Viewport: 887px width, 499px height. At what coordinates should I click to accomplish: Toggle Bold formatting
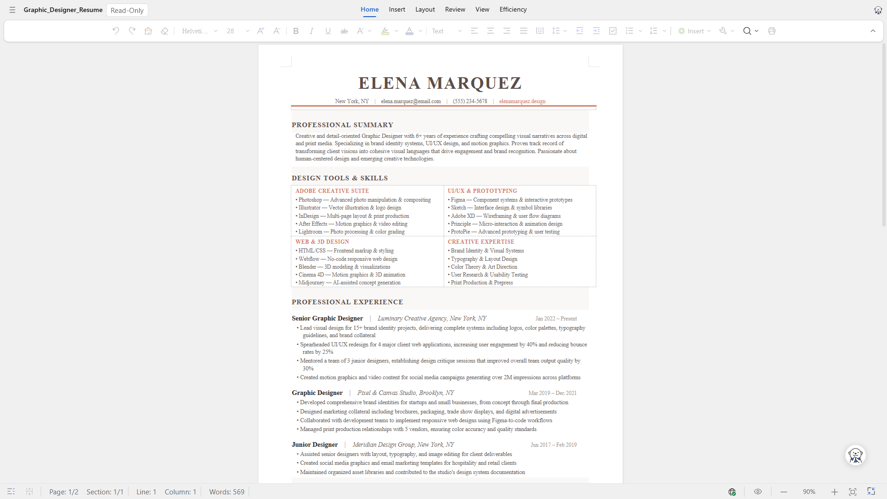[296, 31]
